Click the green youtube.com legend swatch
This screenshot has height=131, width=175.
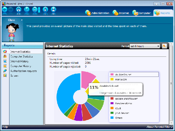tap(112, 113)
